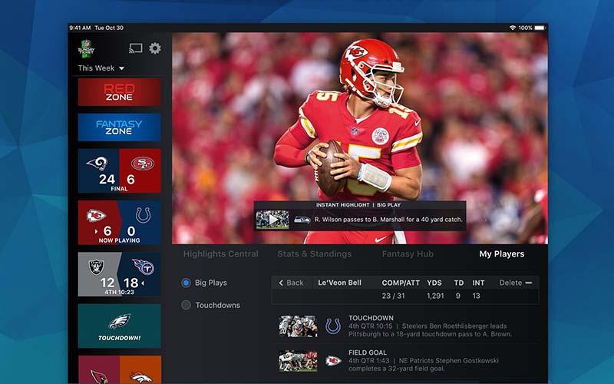Delete Le'Veon Bell from My Players
Viewport: 614px width, 384px height.
(x=515, y=283)
